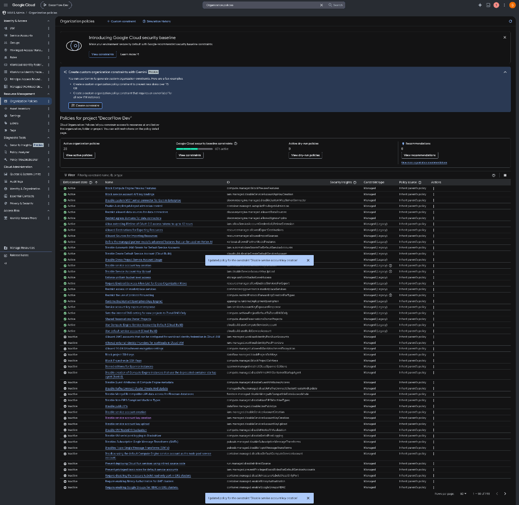The height and width of the screenshot is (505, 519).
Task: Dismiss the security baseline introduction banner
Action: click(505, 38)
